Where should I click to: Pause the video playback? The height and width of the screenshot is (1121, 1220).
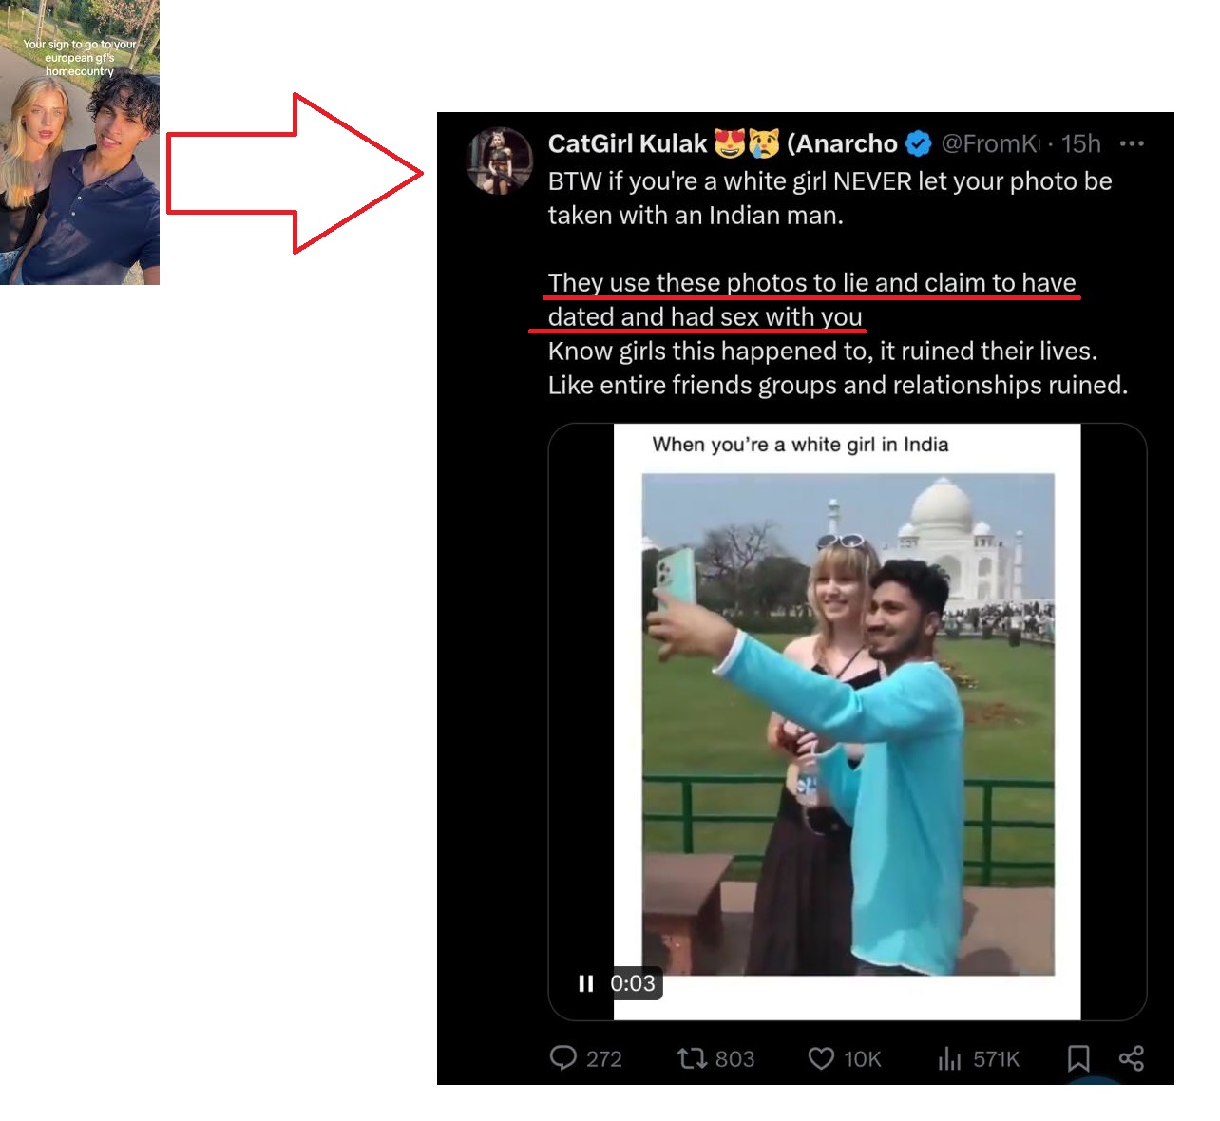586,983
